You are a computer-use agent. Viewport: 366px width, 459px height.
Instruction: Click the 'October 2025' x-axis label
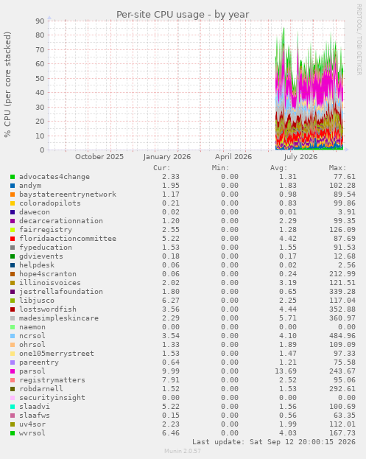[x=99, y=157]
